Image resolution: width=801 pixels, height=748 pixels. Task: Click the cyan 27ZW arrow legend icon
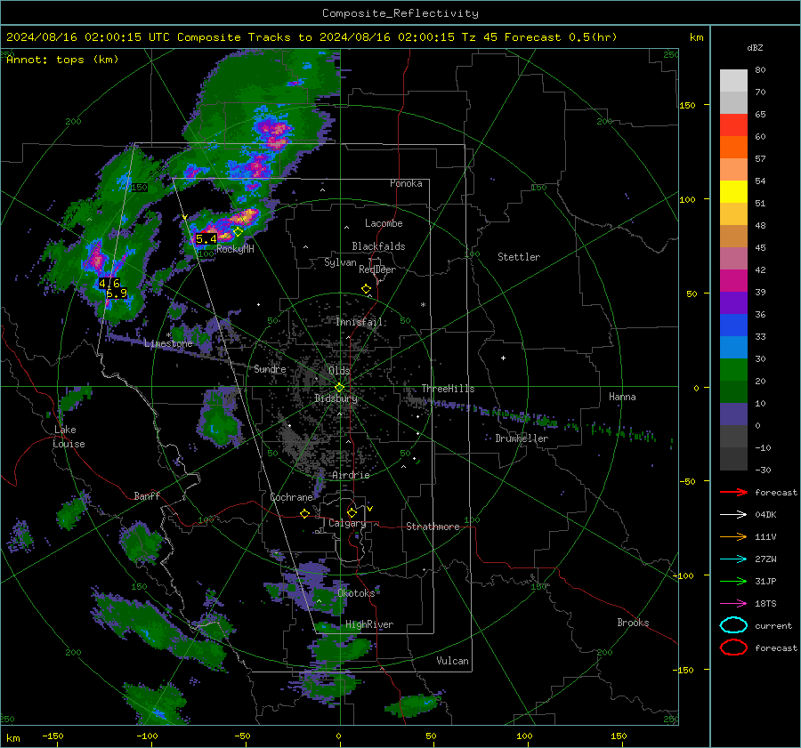click(733, 559)
